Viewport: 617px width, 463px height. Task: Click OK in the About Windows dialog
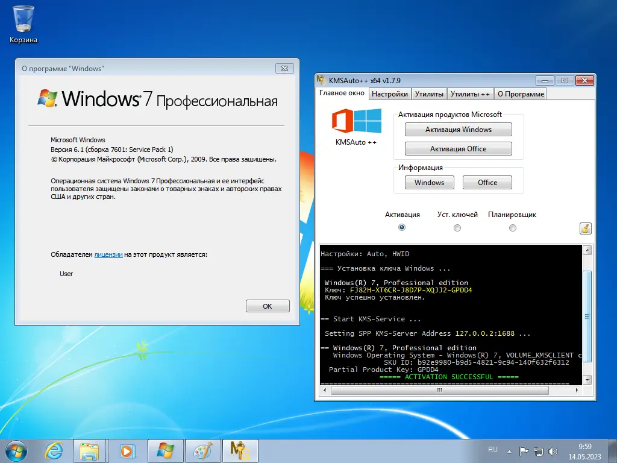(268, 306)
